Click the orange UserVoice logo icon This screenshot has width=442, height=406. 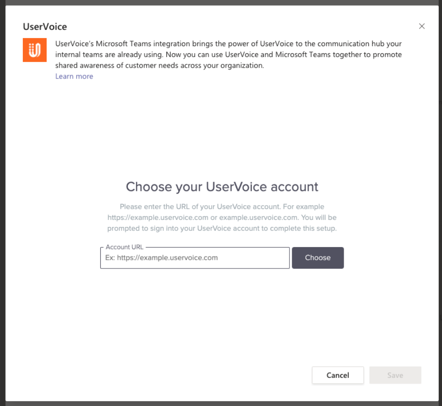click(35, 50)
